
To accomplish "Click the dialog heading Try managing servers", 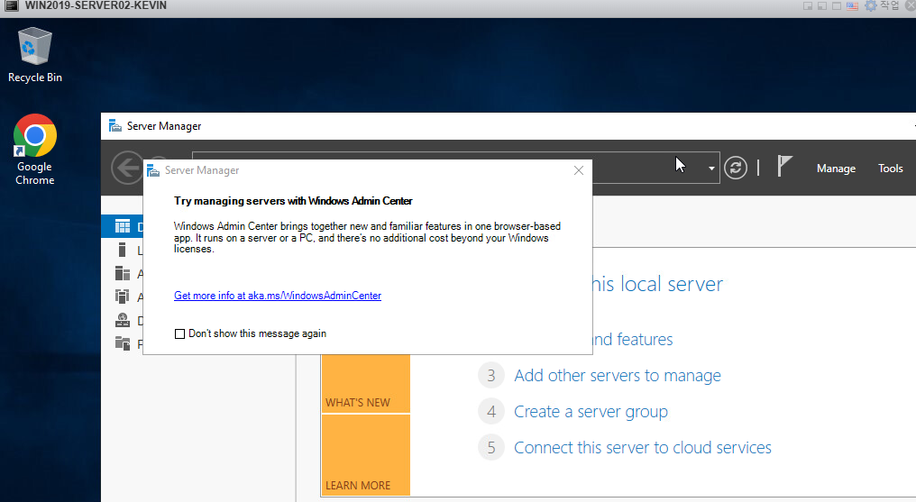I will [x=293, y=201].
